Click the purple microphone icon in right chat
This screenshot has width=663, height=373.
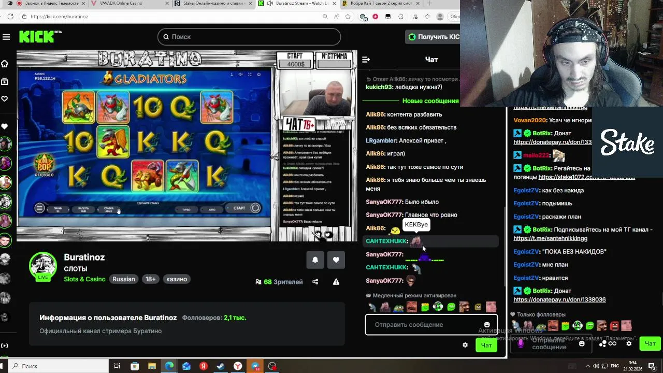pyautogui.click(x=521, y=343)
